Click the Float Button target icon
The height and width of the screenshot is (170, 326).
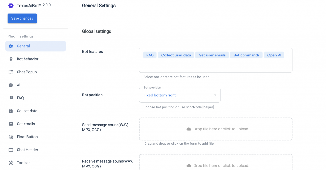click(11, 137)
